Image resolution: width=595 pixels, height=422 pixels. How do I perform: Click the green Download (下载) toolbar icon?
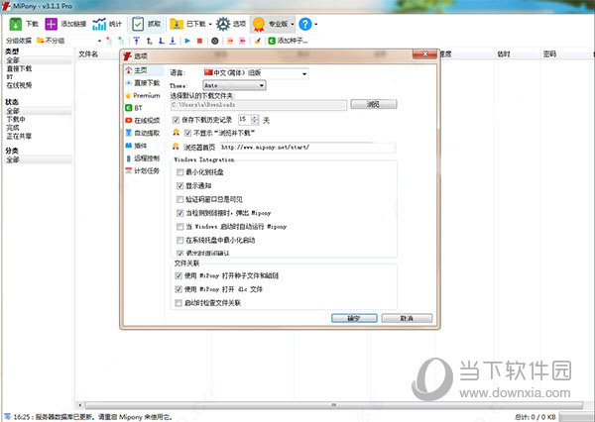point(16,24)
